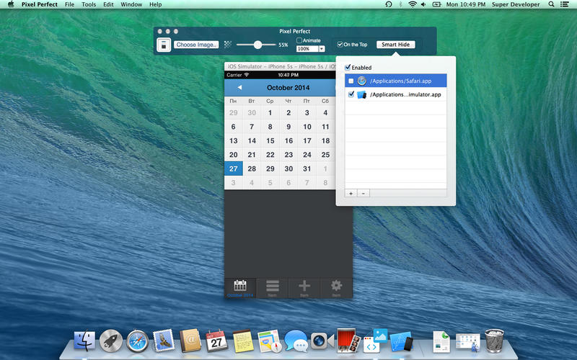Select October 15 in the calendar
This screenshot has width=577, height=360.
270,140
